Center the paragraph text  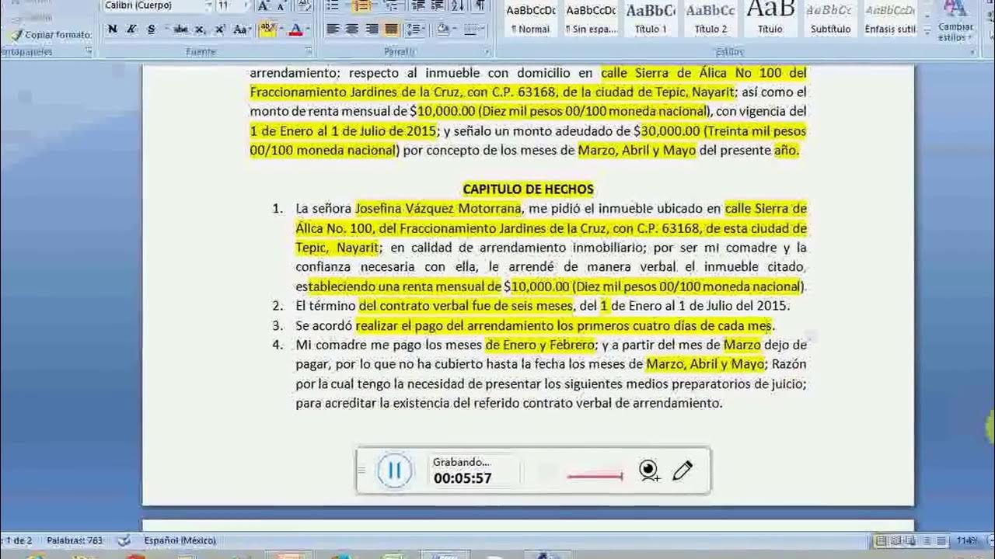pos(351,30)
